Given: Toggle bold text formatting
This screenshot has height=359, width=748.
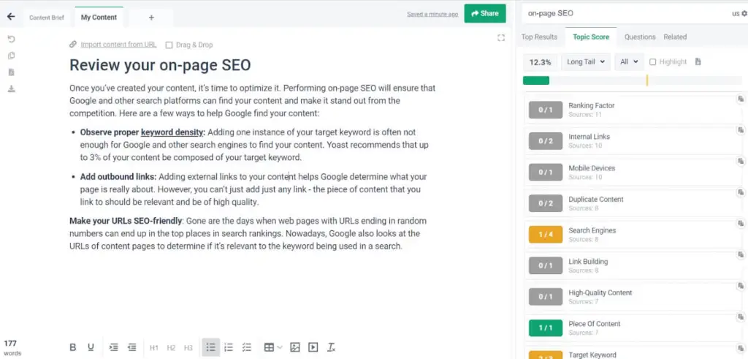Looking at the screenshot, I should tap(72, 347).
